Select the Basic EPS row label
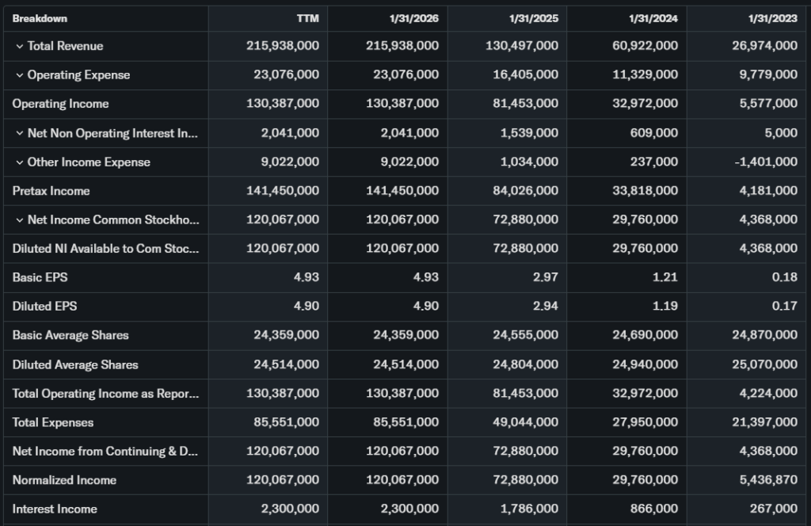 [x=40, y=277]
